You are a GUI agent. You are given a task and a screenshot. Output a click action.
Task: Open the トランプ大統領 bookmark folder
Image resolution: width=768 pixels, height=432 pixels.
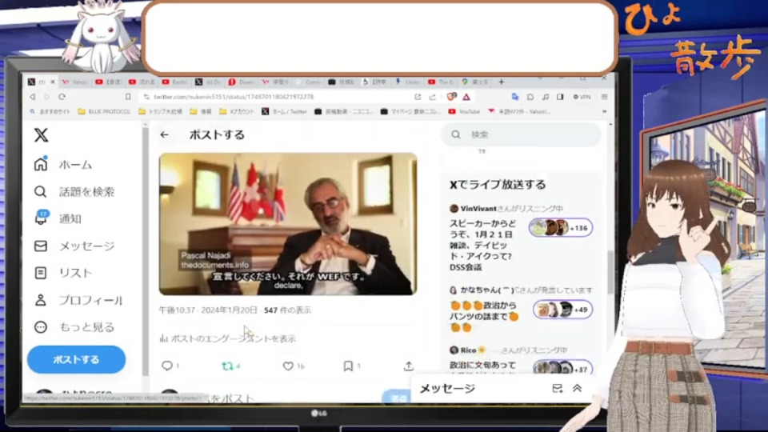[x=160, y=112]
